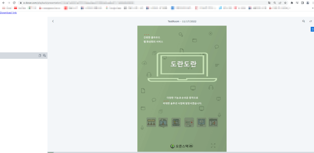Click the REC recording icon on slide
This screenshot has width=314, height=153.
click(x=189, y=122)
